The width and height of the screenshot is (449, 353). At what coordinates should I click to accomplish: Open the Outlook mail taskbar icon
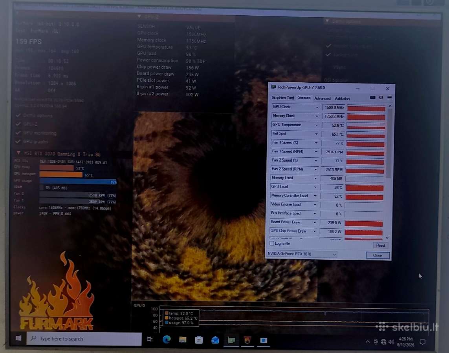(x=215, y=340)
